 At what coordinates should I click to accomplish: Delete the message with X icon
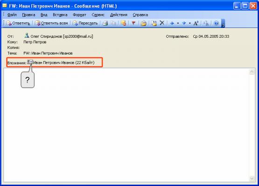tap(162, 23)
